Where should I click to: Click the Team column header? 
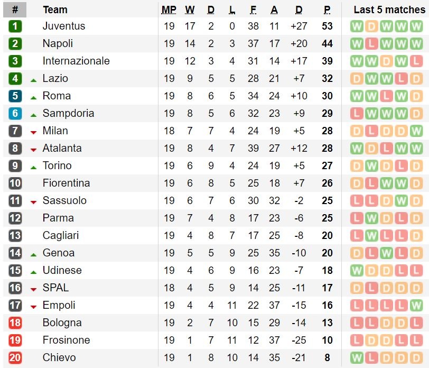[x=55, y=10]
